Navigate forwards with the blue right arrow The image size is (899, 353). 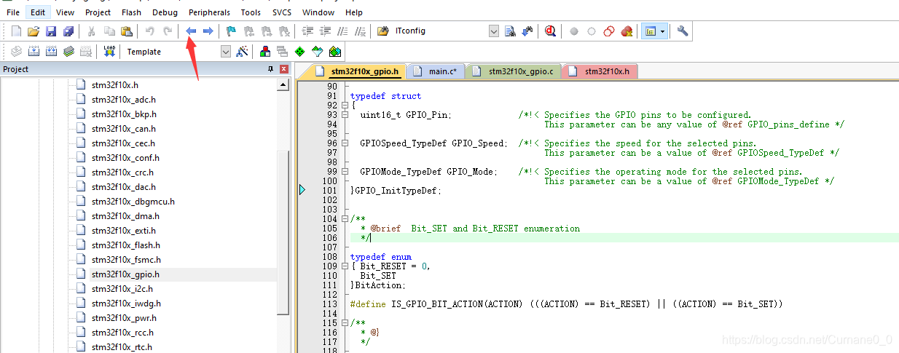[208, 31]
